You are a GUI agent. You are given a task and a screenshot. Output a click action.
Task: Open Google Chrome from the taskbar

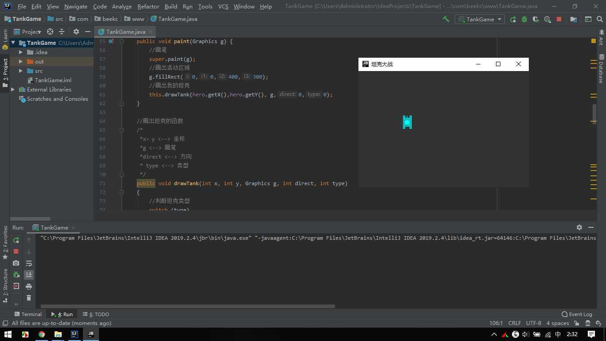coord(41,334)
